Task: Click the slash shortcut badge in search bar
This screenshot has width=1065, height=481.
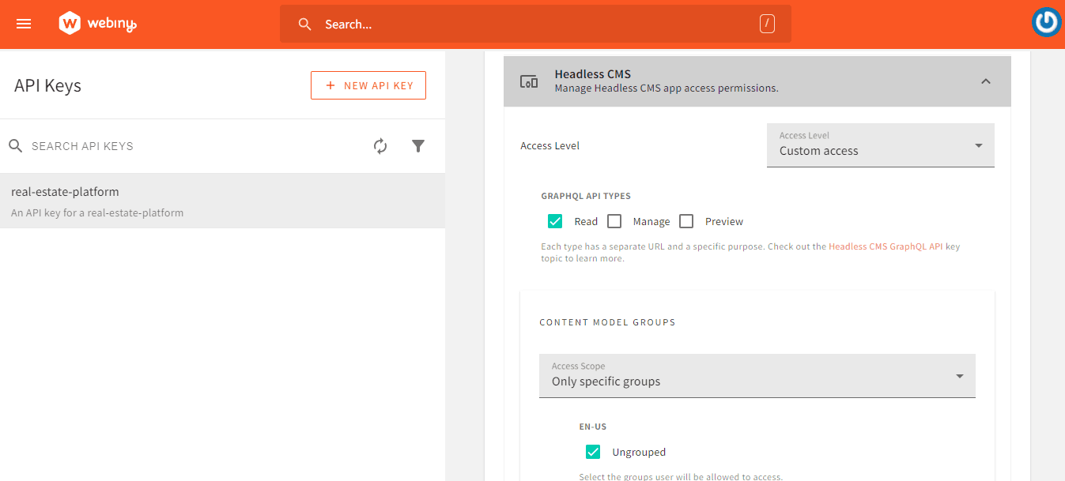Action: [x=766, y=24]
